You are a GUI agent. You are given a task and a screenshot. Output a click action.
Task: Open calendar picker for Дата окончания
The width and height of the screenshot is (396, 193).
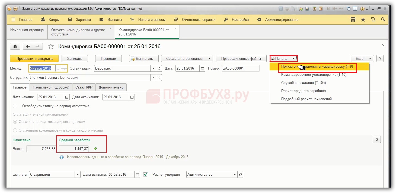[x=132, y=97]
